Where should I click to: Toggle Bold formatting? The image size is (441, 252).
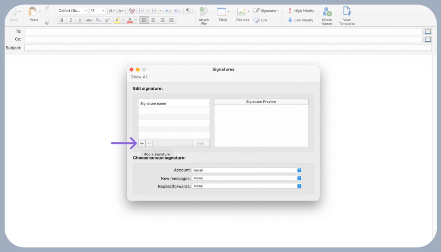(62, 20)
